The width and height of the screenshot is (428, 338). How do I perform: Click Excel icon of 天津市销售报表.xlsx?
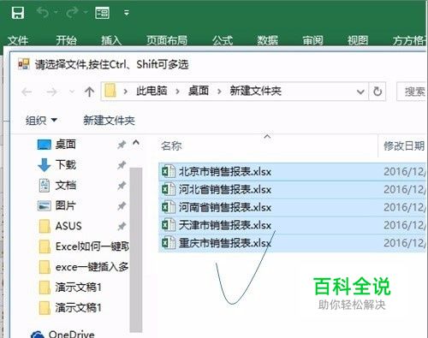coord(169,225)
